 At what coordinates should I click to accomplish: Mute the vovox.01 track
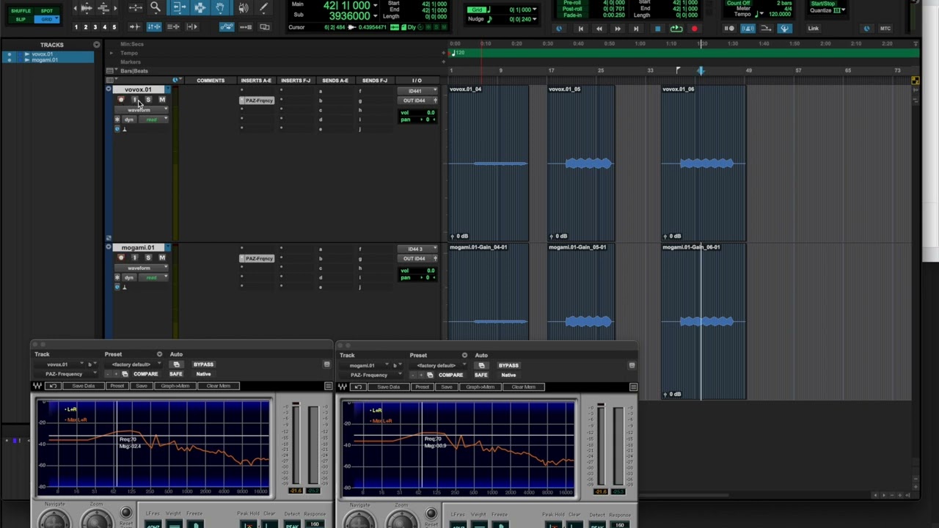161,100
